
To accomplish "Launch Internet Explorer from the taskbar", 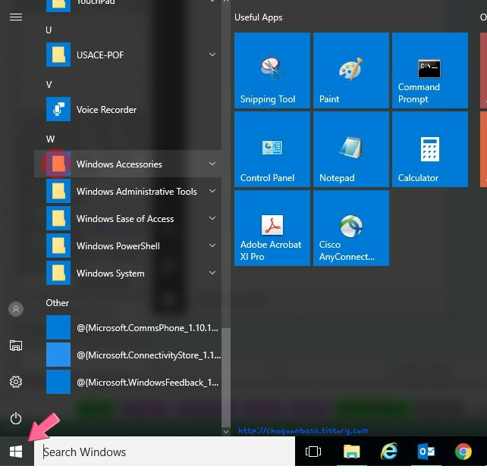I will click(389, 452).
